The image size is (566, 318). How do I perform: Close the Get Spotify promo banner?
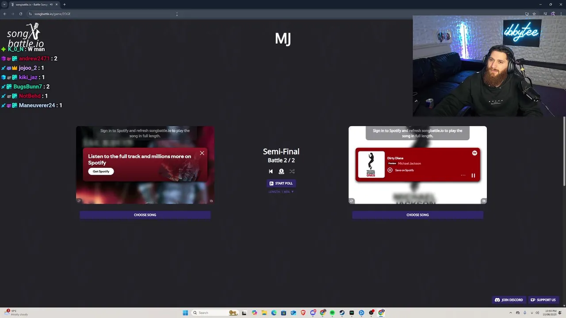pos(202,153)
